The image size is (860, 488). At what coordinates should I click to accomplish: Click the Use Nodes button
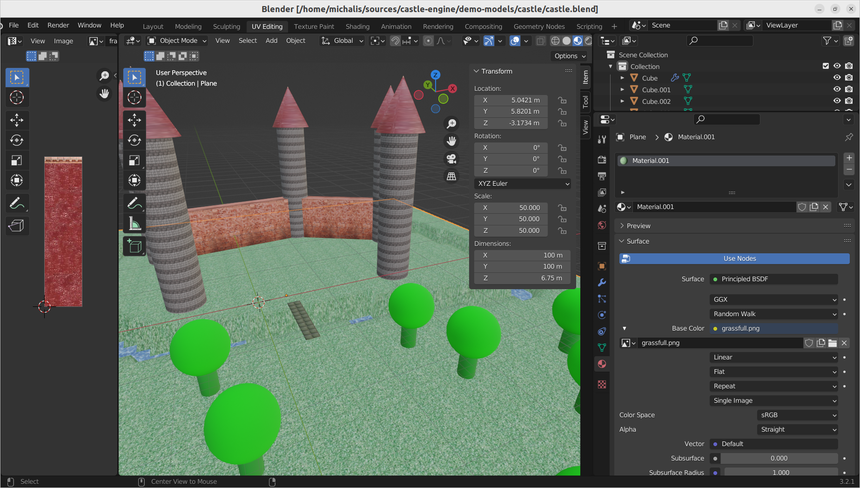(739, 258)
